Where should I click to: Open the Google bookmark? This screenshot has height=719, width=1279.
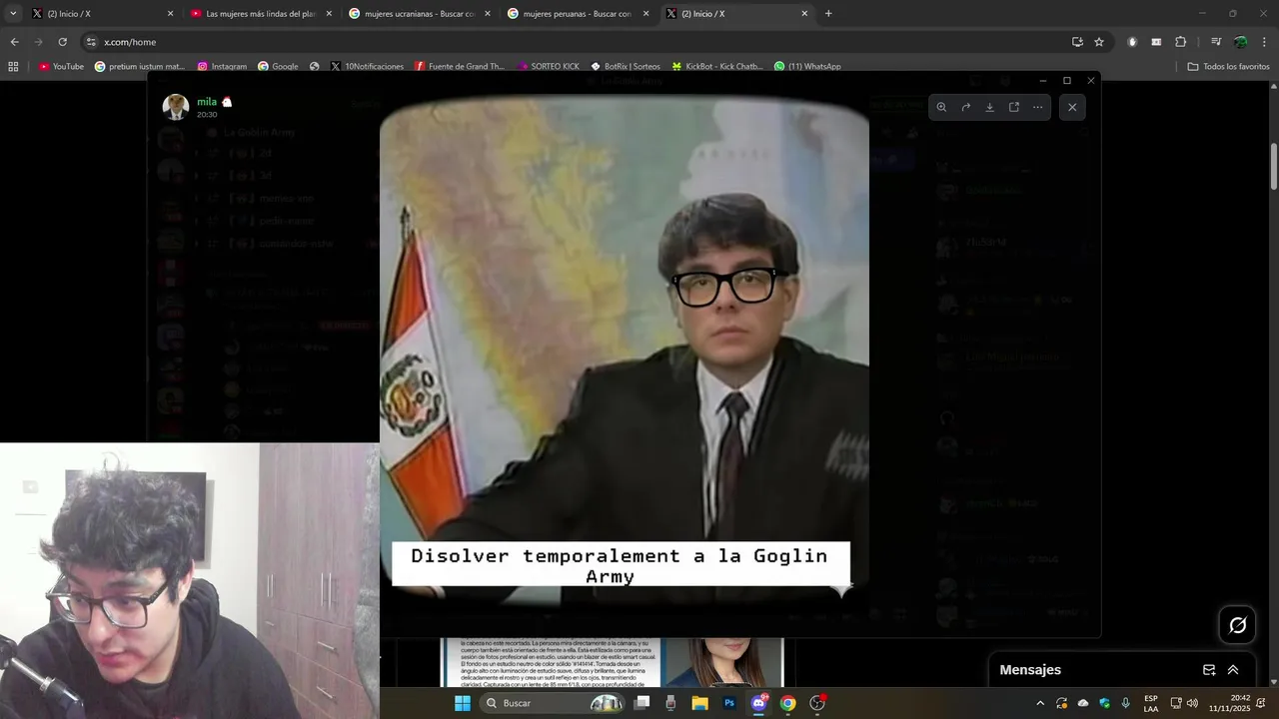click(278, 66)
